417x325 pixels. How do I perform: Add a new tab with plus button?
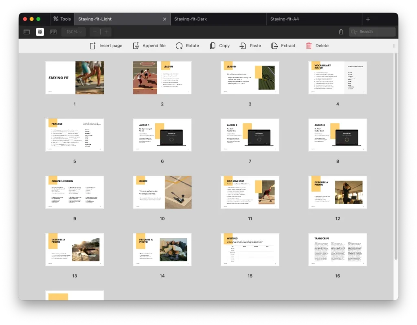(x=368, y=19)
